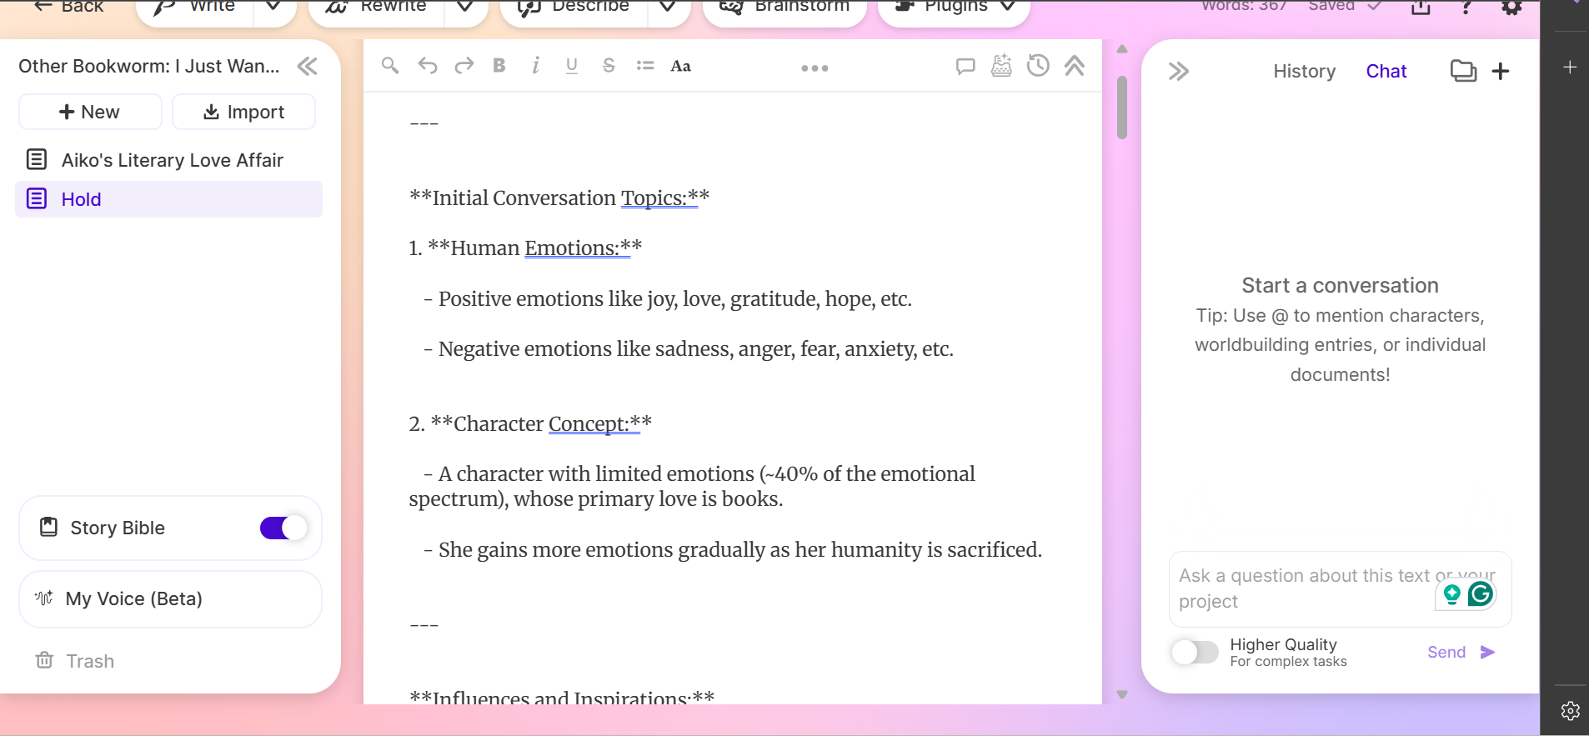This screenshot has width=1589, height=736.
Task: Open My Voice (Beta)
Action: 170,599
